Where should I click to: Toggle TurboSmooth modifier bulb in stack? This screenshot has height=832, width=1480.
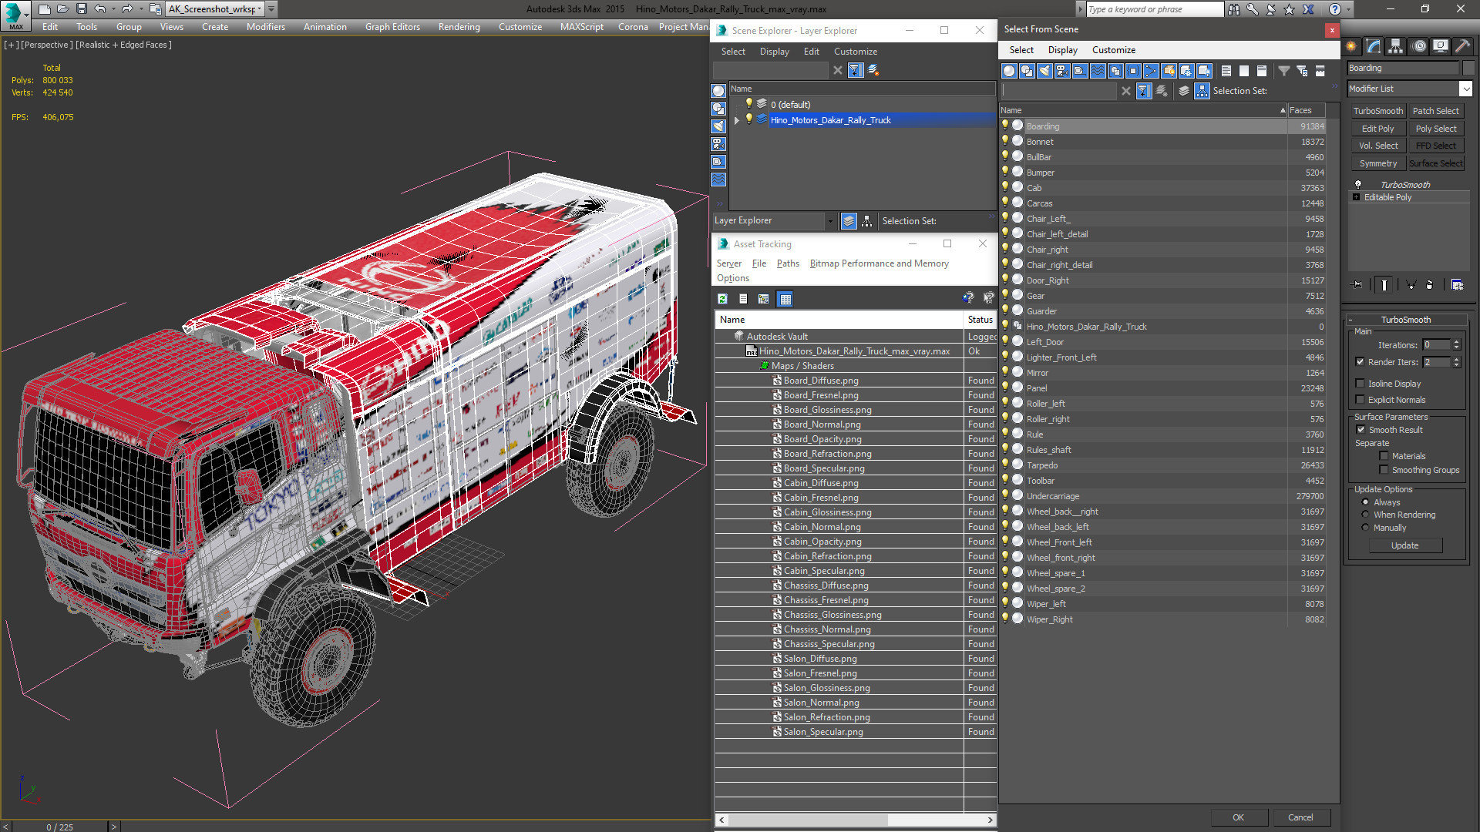pyautogui.click(x=1358, y=185)
